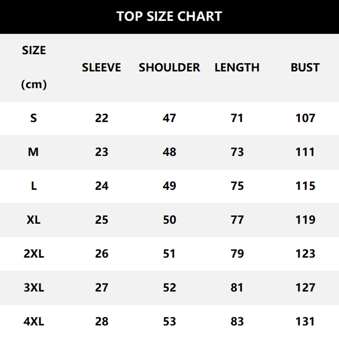This screenshot has height=339, width=339.
Task: Click the length value 83
Action: coord(237,322)
